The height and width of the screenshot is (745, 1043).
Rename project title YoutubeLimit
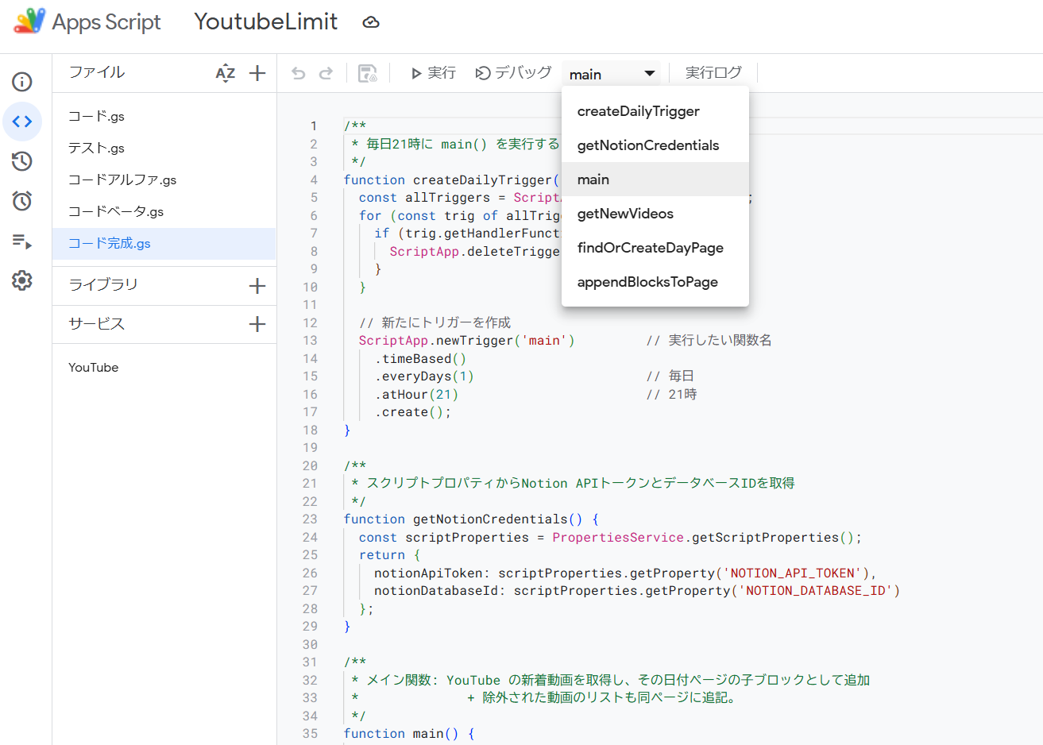(266, 21)
